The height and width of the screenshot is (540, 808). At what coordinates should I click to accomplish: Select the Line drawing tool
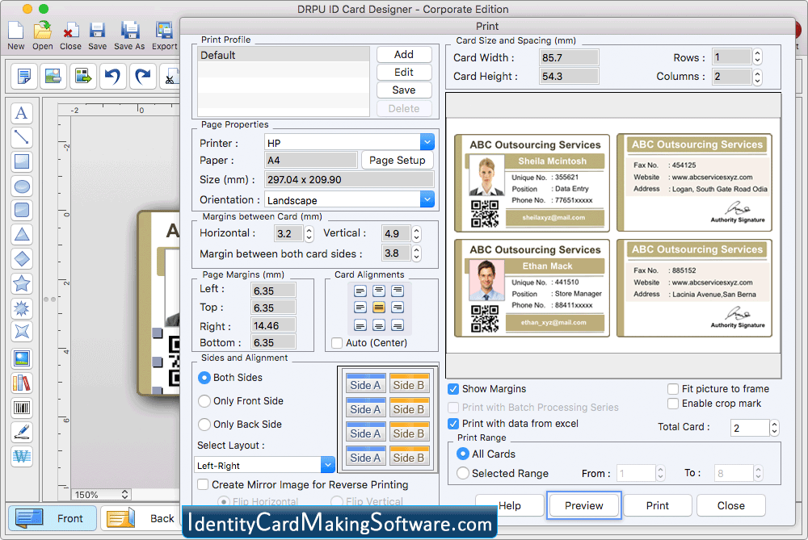(x=22, y=137)
